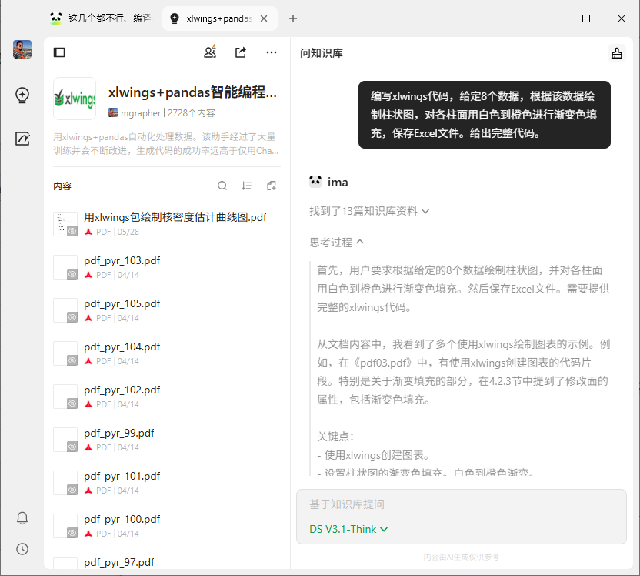
Task: Click the sort icon beside the search icon
Action: pyautogui.click(x=247, y=186)
